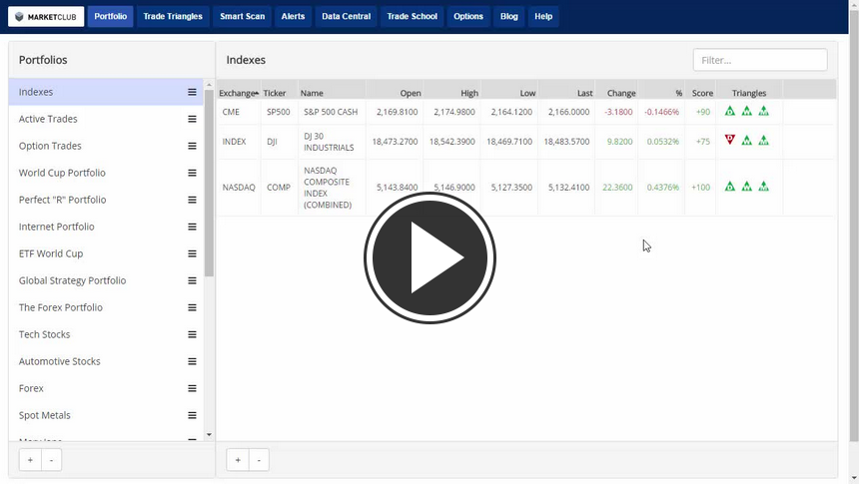Select the Perfect "R" Portfolio
The height and width of the screenshot is (484, 859).
point(106,200)
